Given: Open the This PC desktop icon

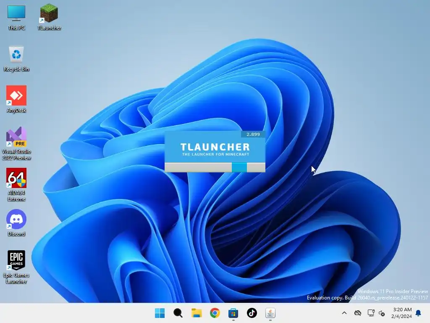Looking at the screenshot, I should point(16,17).
